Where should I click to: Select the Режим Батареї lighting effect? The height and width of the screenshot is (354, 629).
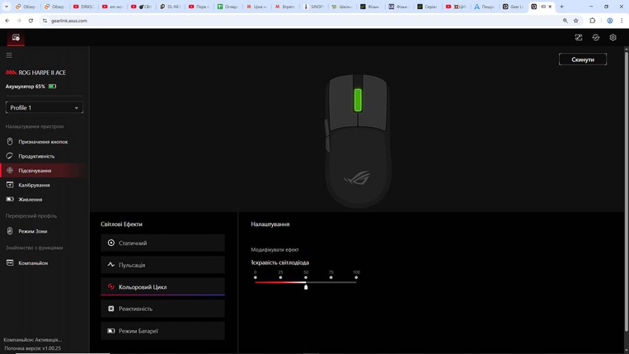[x=162, y=331]
